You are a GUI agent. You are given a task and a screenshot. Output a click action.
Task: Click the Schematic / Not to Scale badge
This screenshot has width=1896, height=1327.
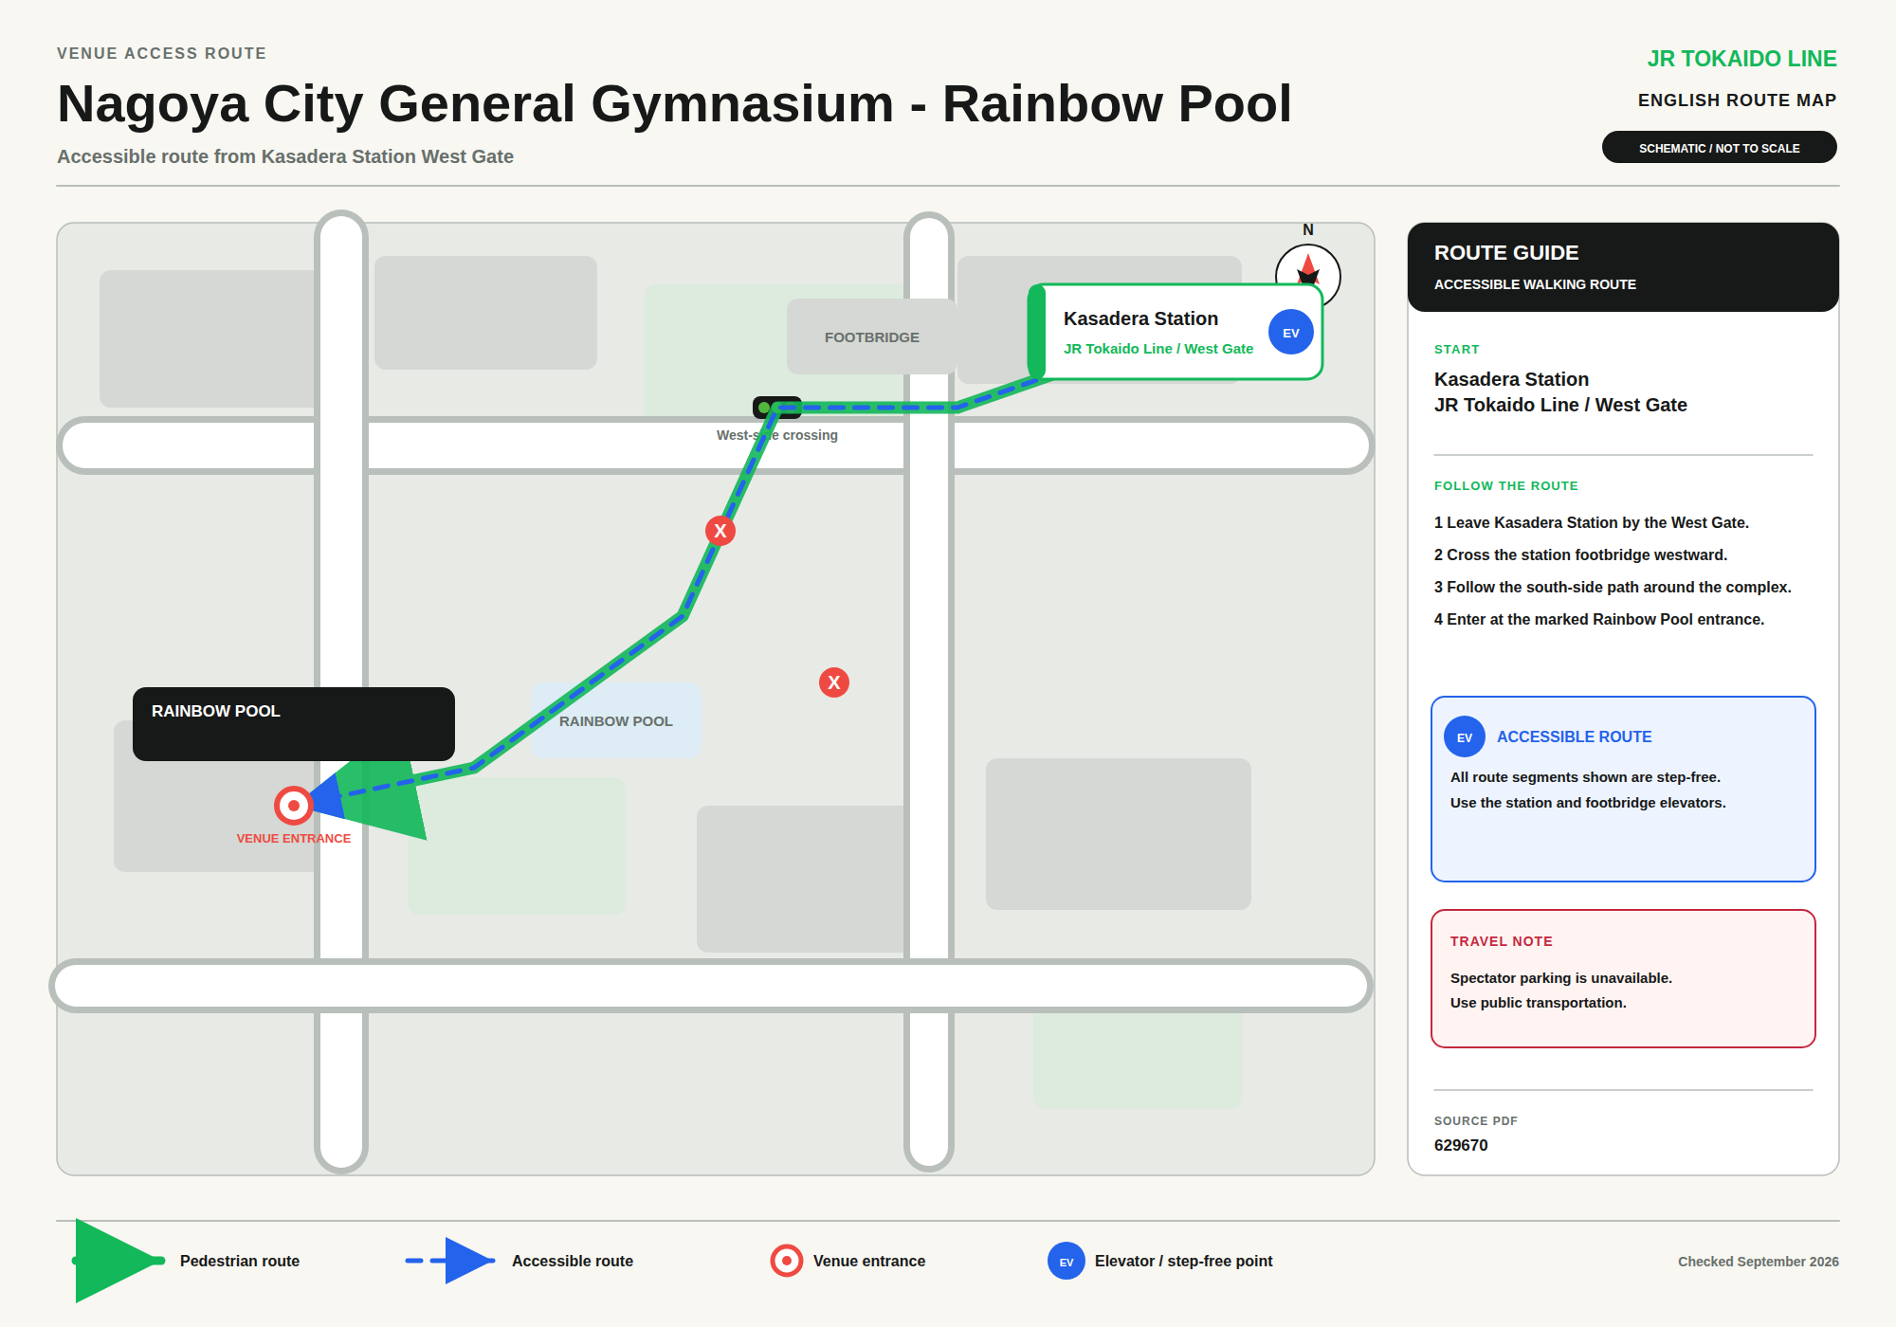pyautogui.click(x=1719, y=148)
